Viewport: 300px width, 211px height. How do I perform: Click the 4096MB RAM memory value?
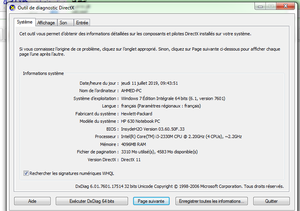[133, 144]
